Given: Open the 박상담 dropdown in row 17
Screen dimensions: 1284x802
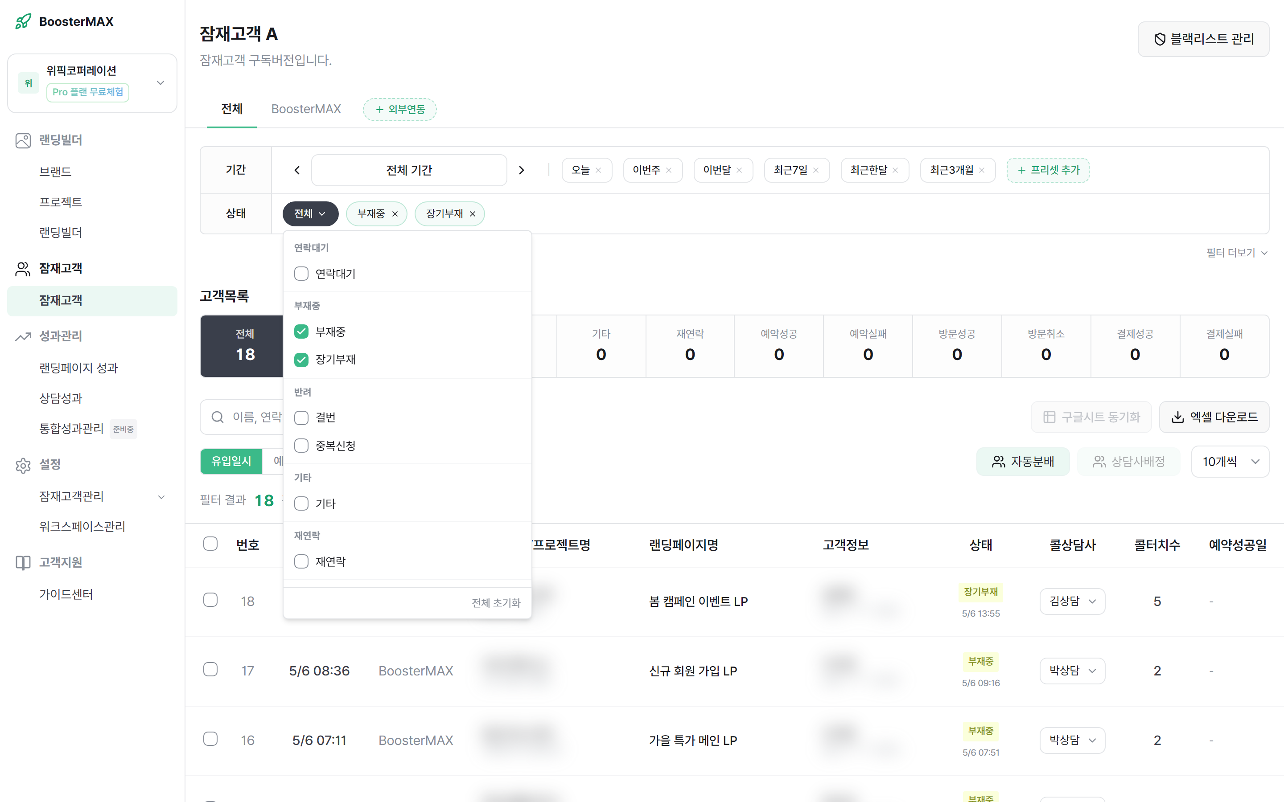Looking at the screenshot, I should (x=1072, y=671).
